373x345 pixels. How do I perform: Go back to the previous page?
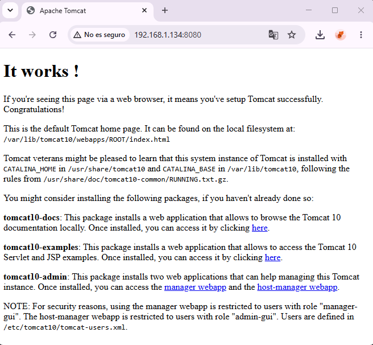12,35
